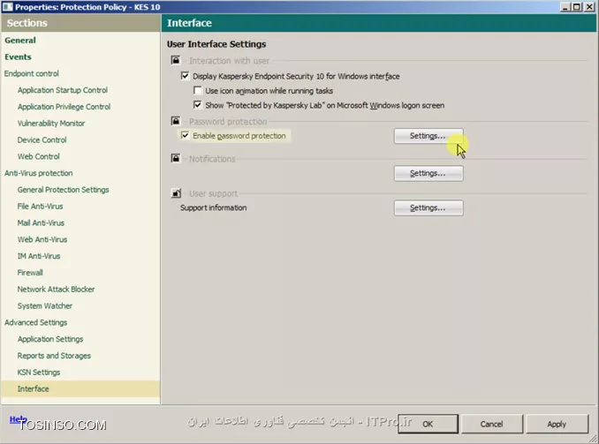Open Network Attack Blocker section

[x=56, y=290]
